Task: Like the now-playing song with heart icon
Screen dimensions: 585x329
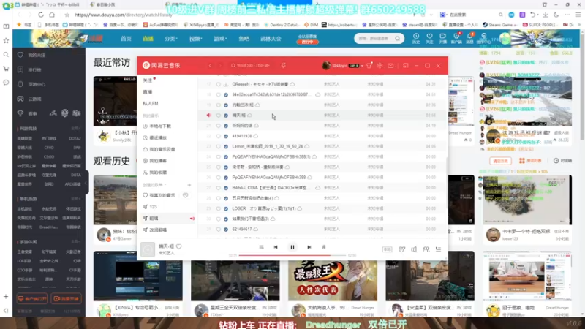Action: (x=178, y=246)
